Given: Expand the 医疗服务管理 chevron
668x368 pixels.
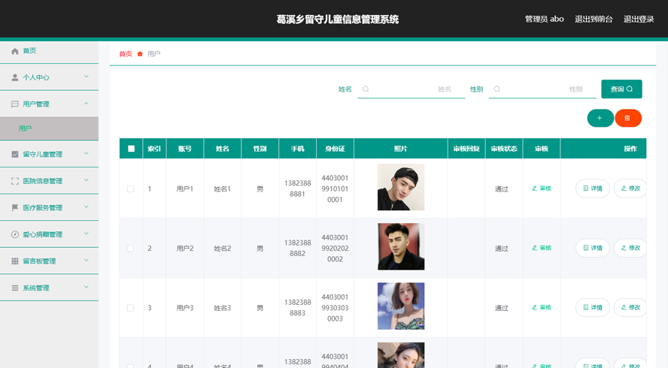Looking at the screenshot, I should click(x=87, y=207).
